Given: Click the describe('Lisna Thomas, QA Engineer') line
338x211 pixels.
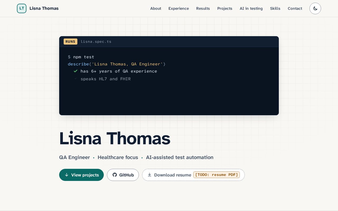Looking at the screenshot, I should point(117,64).
